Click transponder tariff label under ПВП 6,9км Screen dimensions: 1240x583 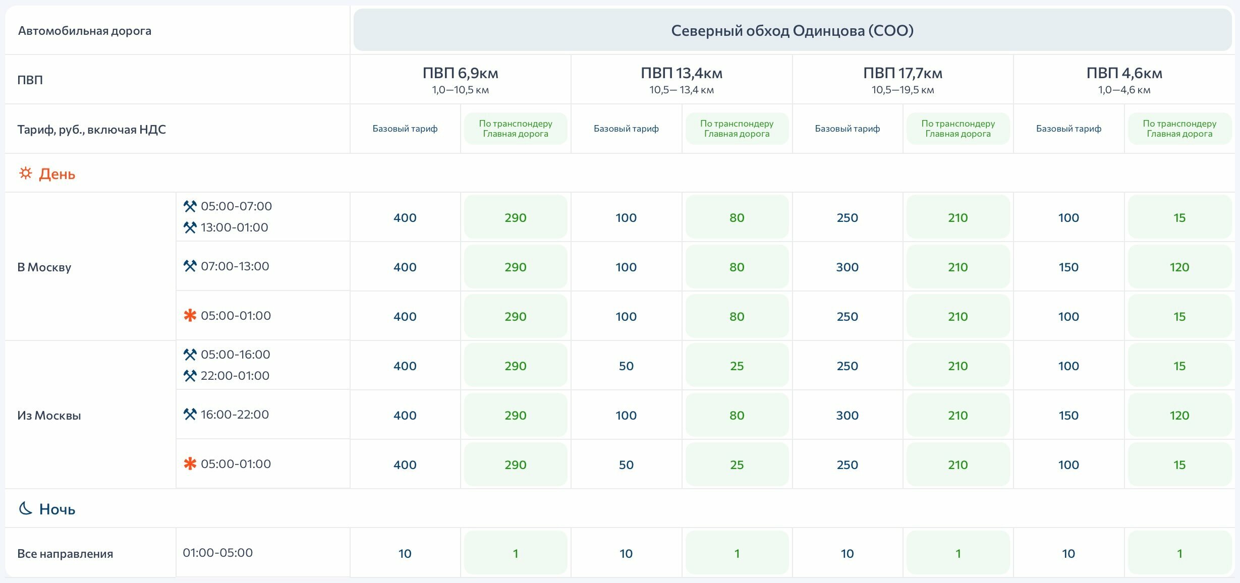(x=516, y=129)
